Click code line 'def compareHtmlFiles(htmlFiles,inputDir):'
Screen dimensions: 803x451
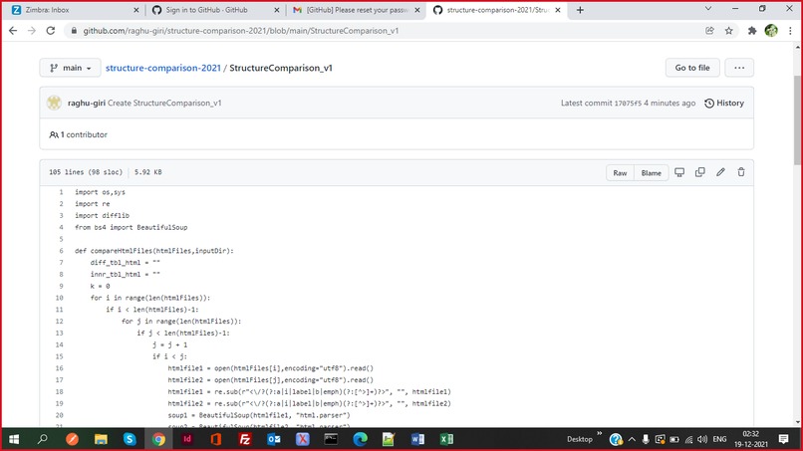coord(154,251)
